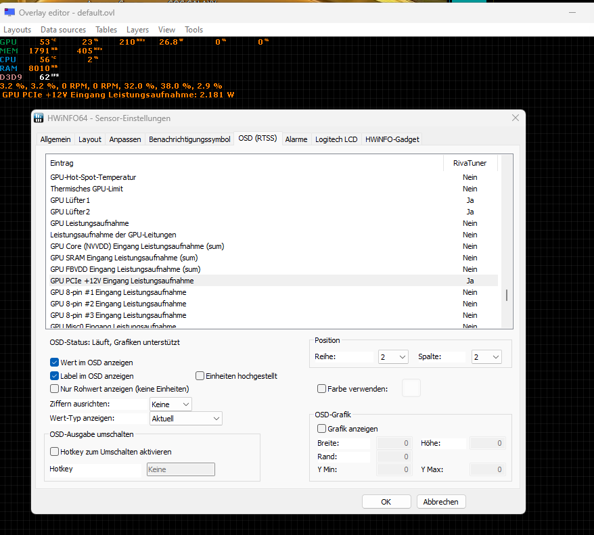The image size is (594, 535).
Task: Select the OSD (RTSS) tab
Action: [x=258, y=138]
